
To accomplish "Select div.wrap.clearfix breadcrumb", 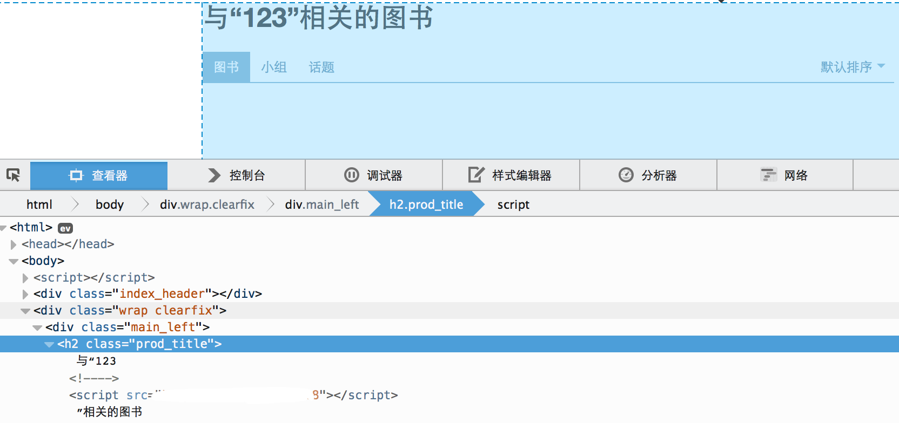I will click(x=207, y=204).
